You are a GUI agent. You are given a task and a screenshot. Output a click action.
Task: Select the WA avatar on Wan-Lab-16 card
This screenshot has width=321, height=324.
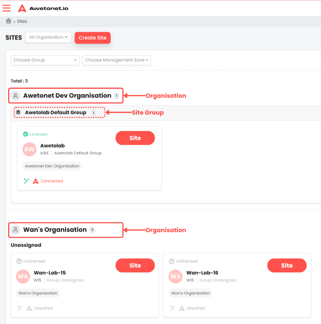point(175,277)
